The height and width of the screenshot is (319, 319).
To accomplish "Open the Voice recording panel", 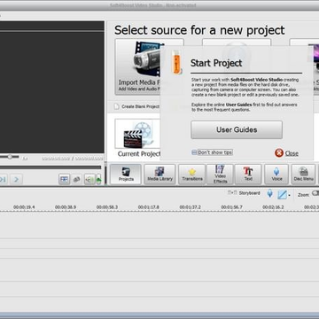I will [276, 175].
